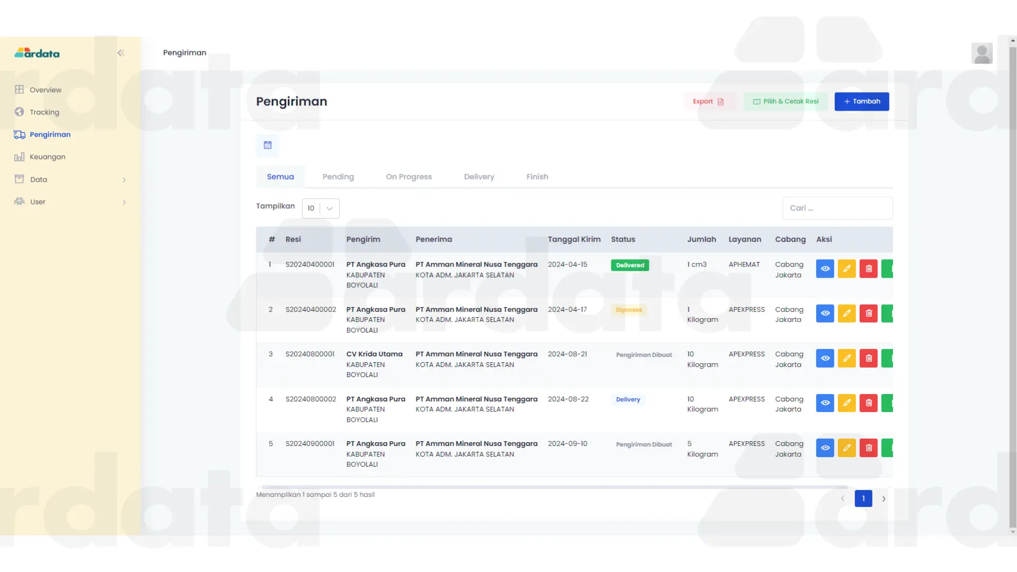Screen dimensions: 1017x572
Task: View shipment S20240800002 with eye icon
Action: tap(825, 403)
